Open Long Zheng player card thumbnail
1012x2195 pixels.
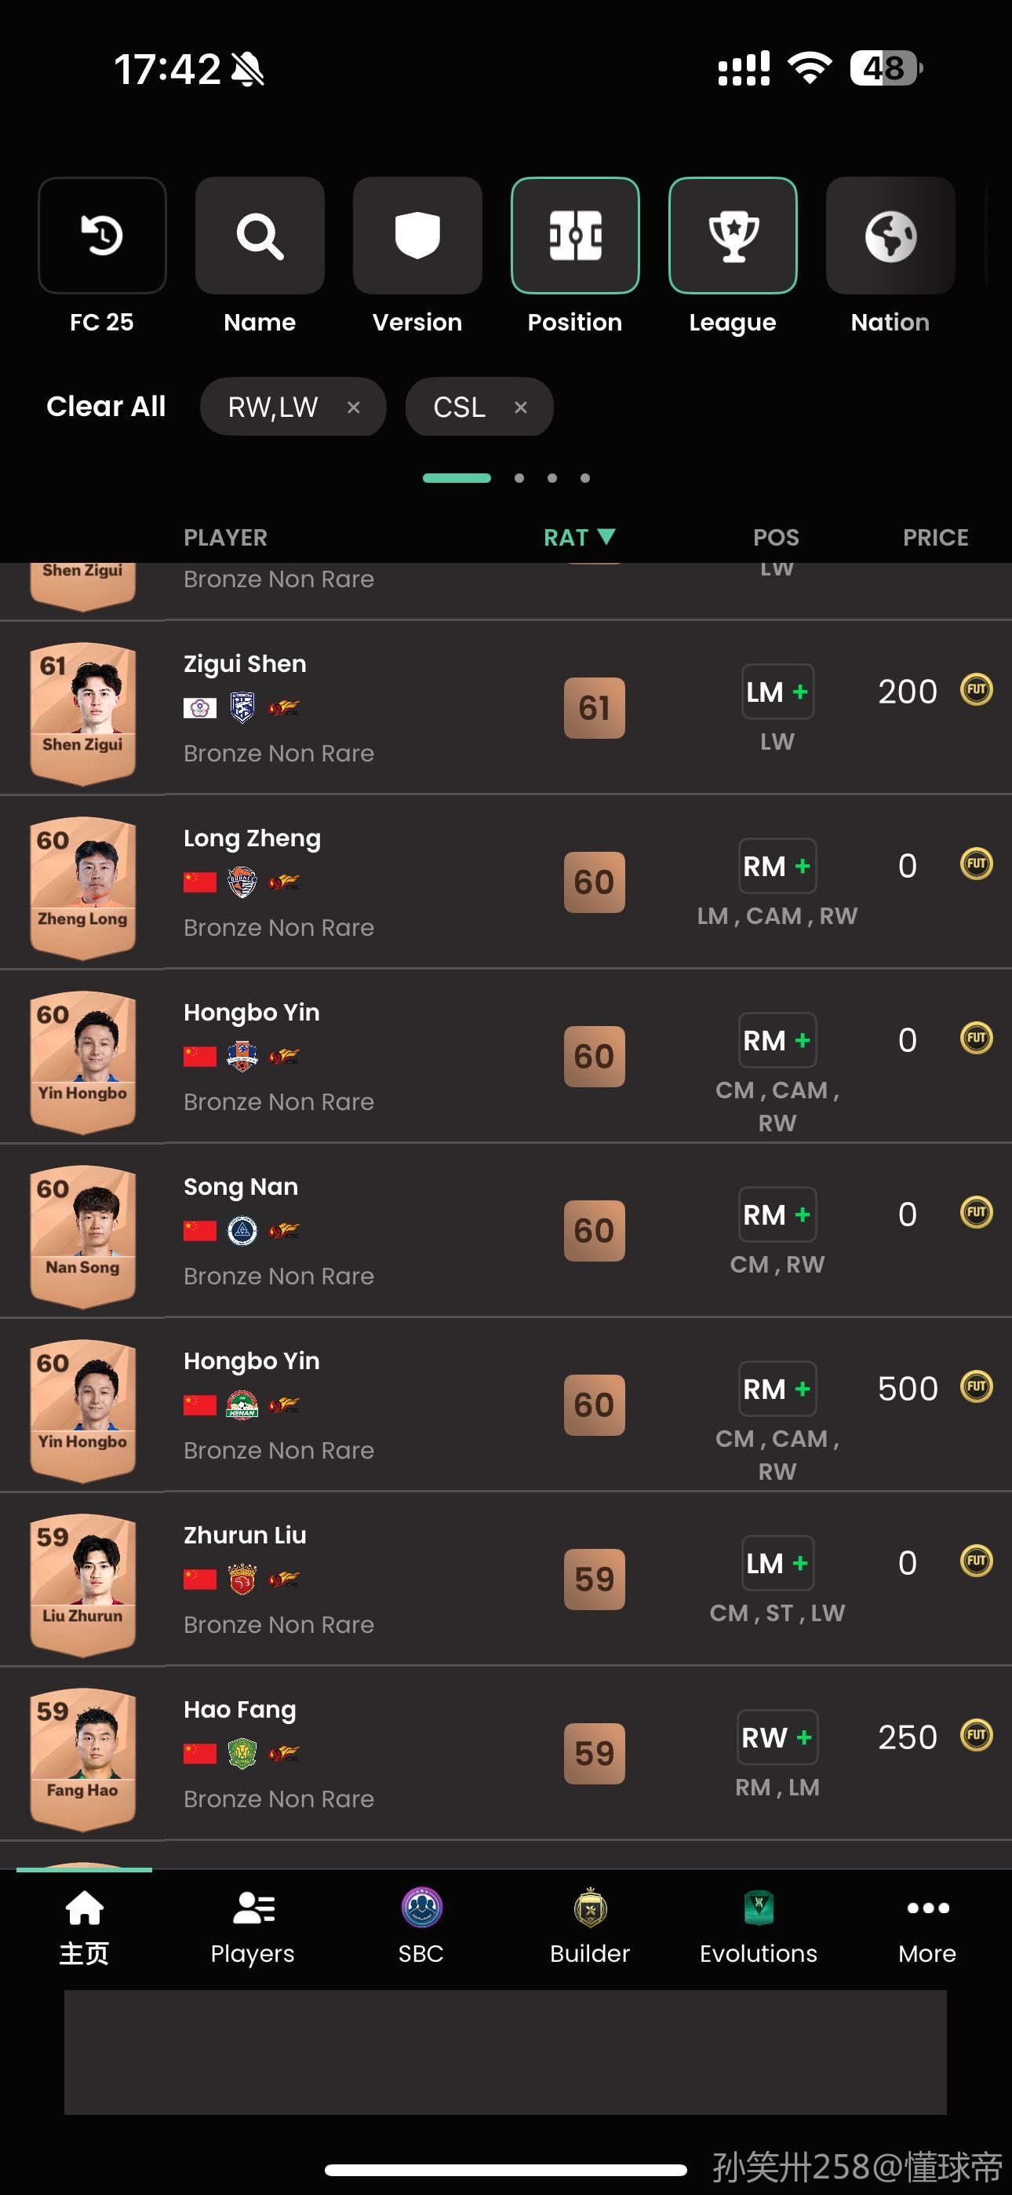tap(82, 887)
